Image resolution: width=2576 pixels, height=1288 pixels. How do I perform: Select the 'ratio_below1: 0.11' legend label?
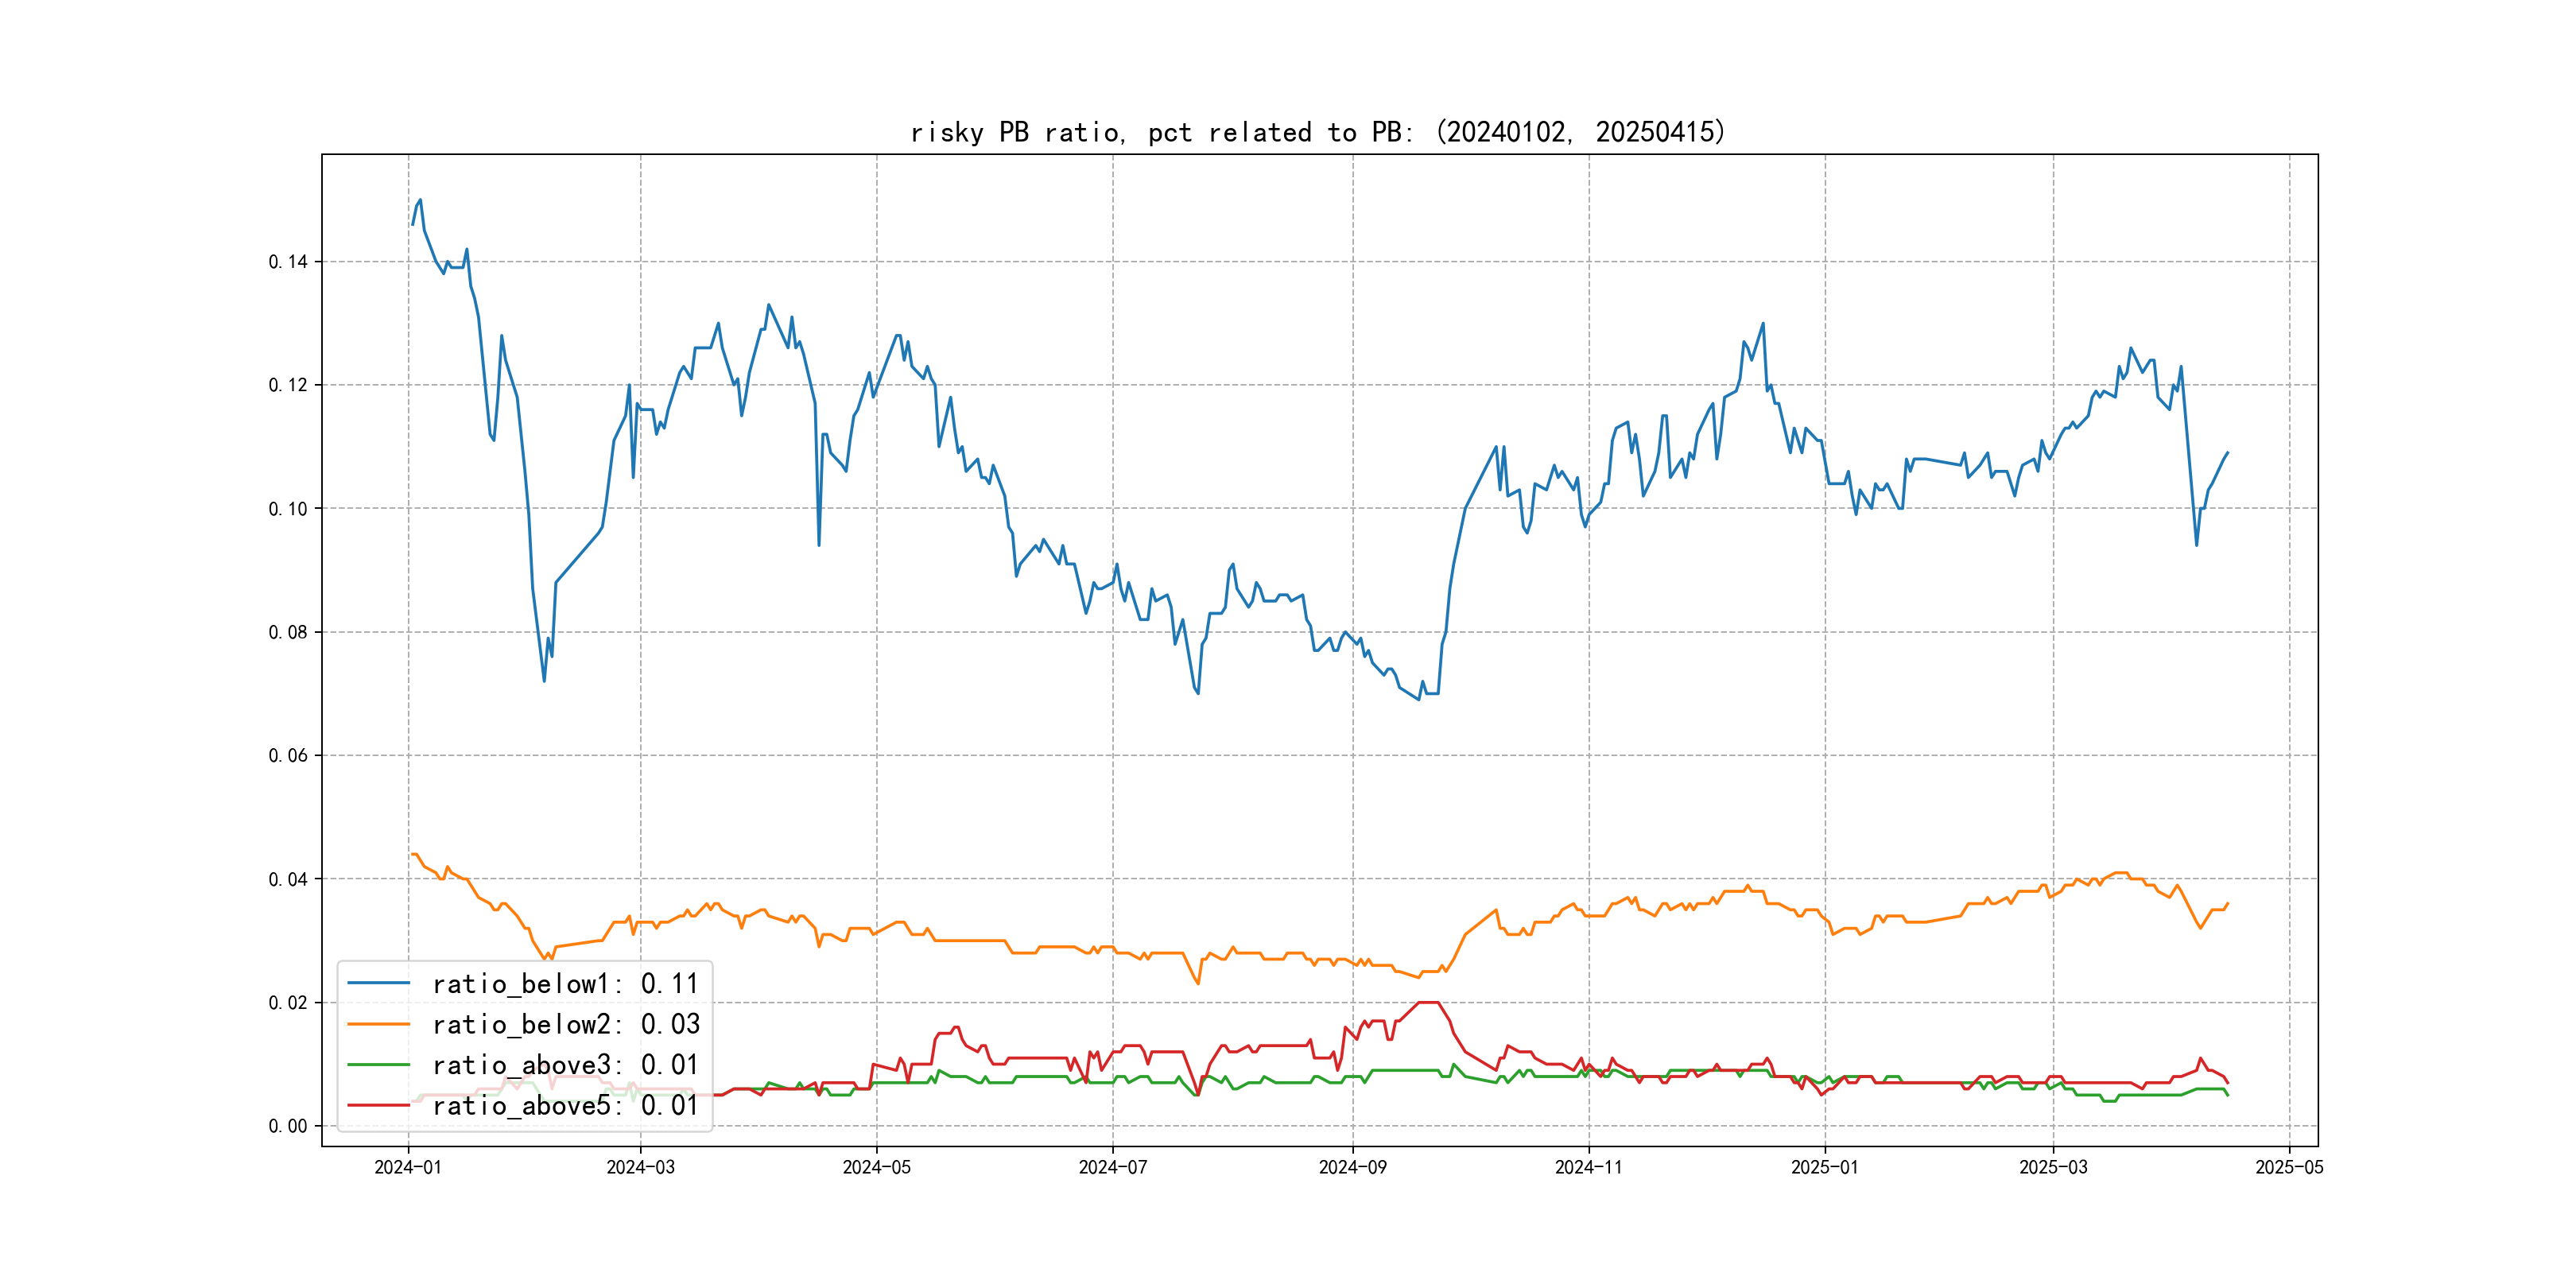(x=565, y=984)
